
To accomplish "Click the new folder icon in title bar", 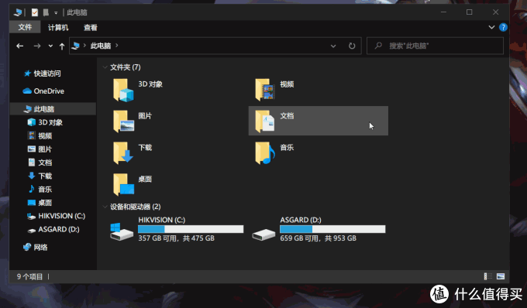I will tap(46, 12).
